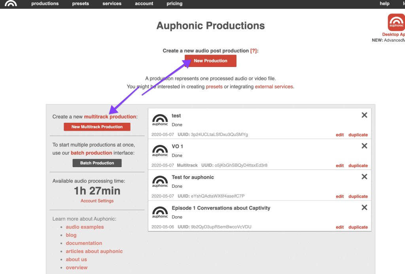Open the productions menu item
The image size is (405, 274).
45,4
